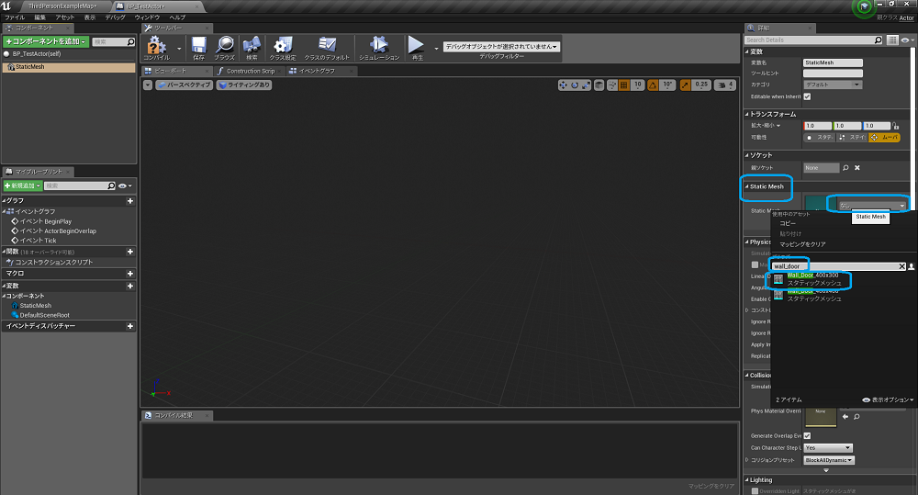Toggle Overridden Light checkbox in Lighting

click(x=755, y=491)
